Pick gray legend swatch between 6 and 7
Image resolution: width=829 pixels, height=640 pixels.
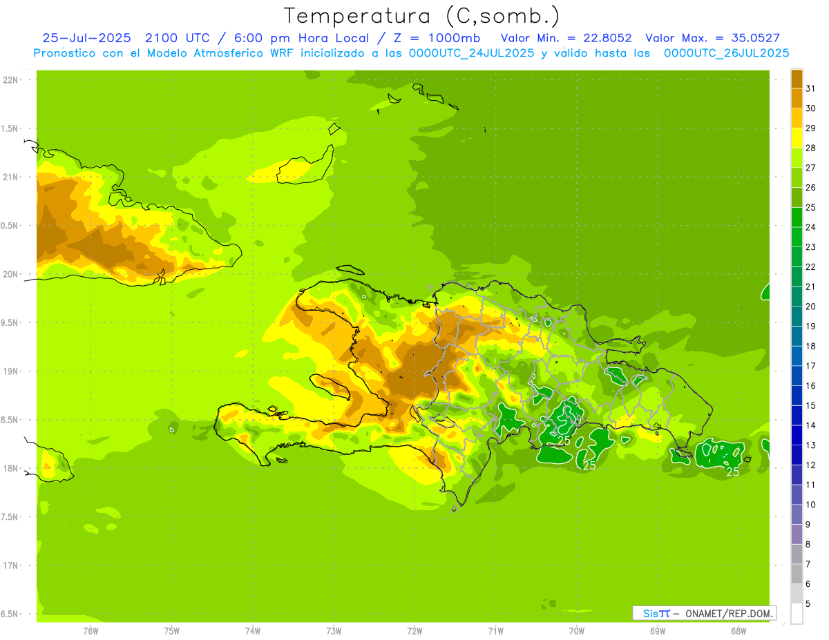click(x=797, y=574)
